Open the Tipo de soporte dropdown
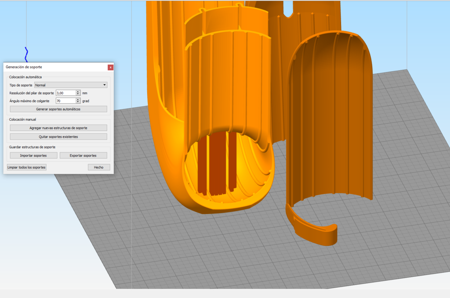Screen dimensions: 450x298 click(71, 85)
